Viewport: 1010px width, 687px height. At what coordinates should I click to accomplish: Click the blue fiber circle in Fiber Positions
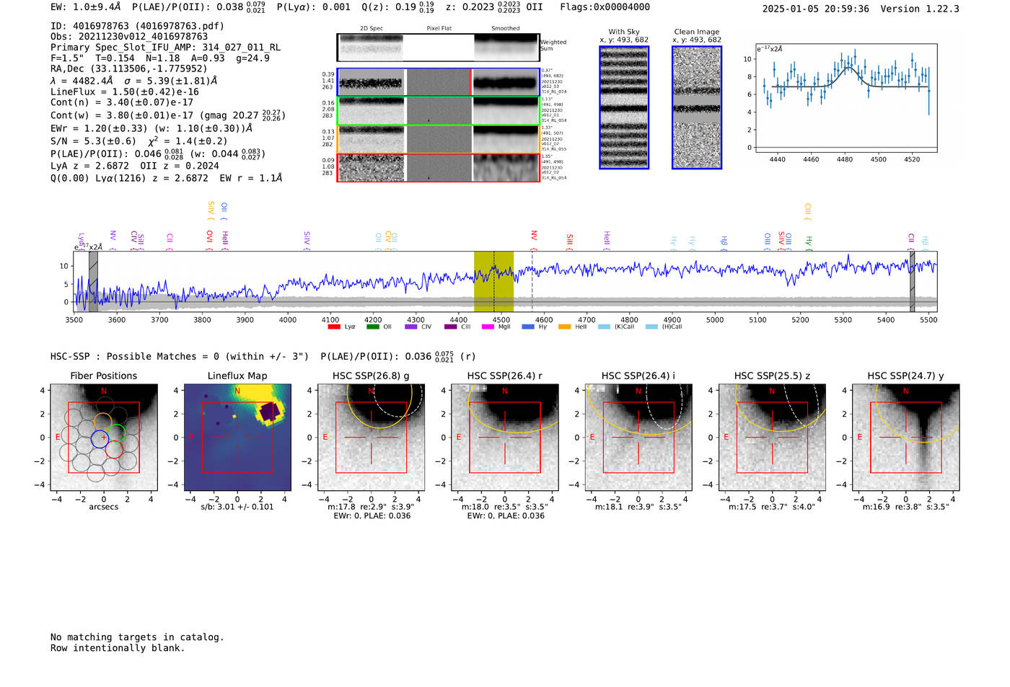100,438
